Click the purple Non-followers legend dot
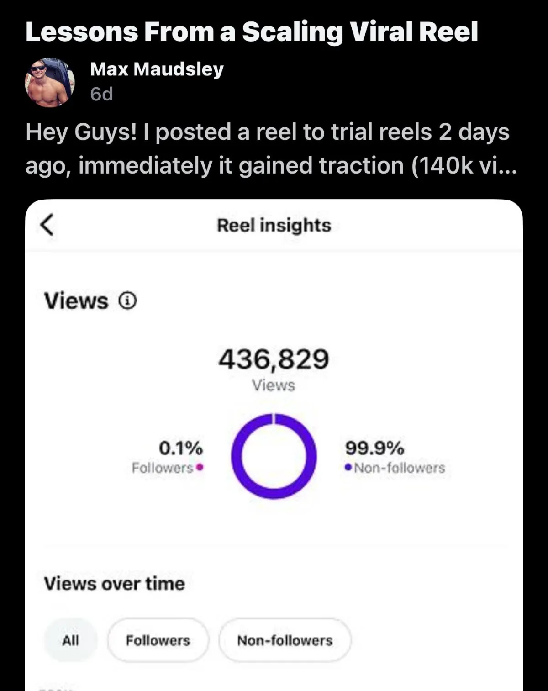 (349, 467)
